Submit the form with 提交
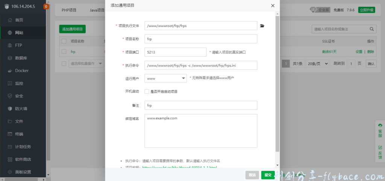The width and height of the screenshot is (385, 181). click(268, 175)
